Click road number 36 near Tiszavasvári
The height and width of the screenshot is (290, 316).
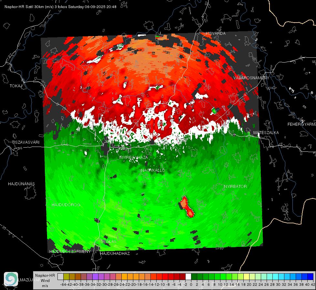[20, 148]
